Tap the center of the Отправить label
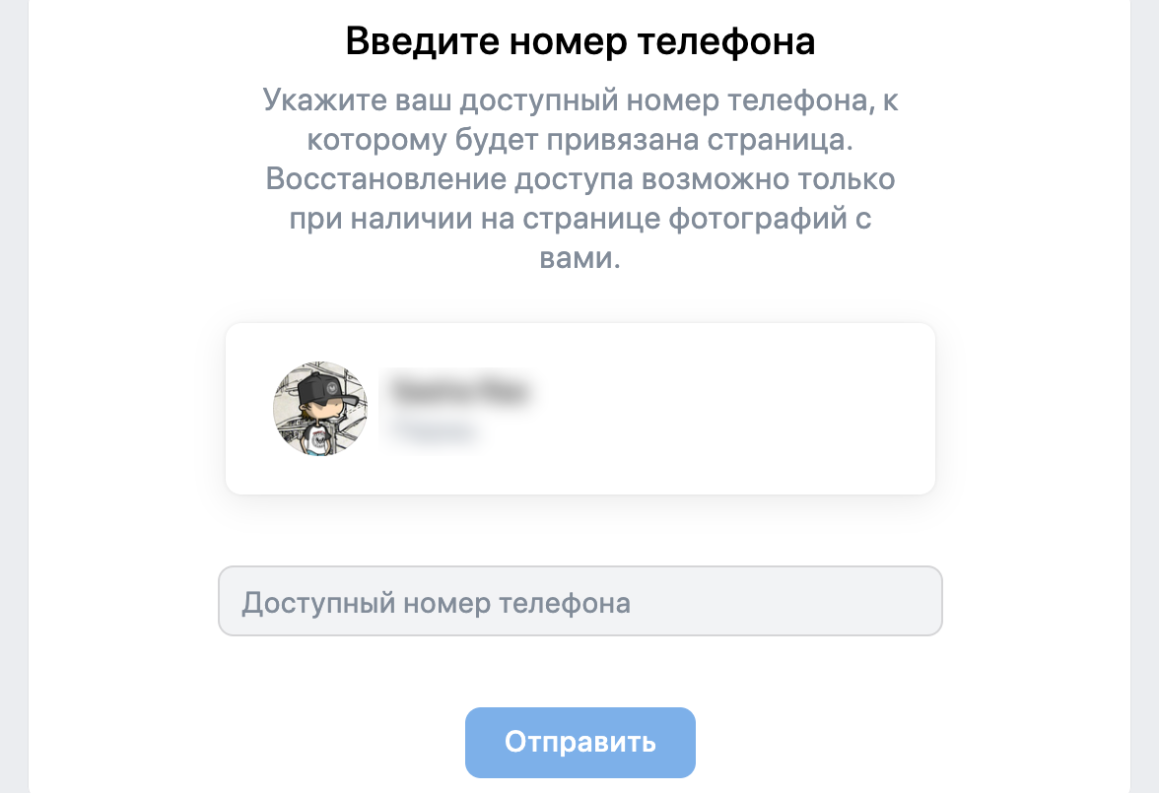 tap(579, 742)
